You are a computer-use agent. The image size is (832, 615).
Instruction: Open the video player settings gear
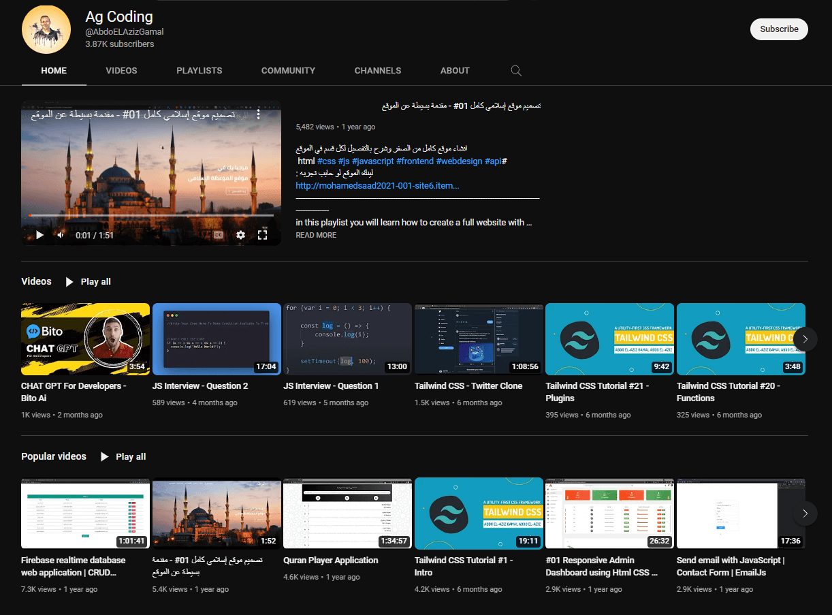click(x=240, y=235)
